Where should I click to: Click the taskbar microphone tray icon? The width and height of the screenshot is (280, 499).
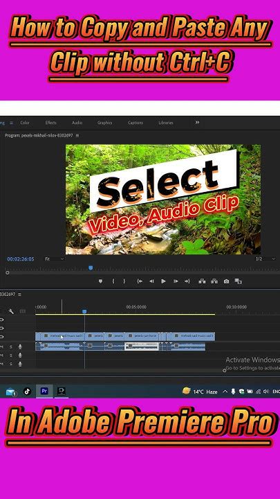(x=234, y=392)
